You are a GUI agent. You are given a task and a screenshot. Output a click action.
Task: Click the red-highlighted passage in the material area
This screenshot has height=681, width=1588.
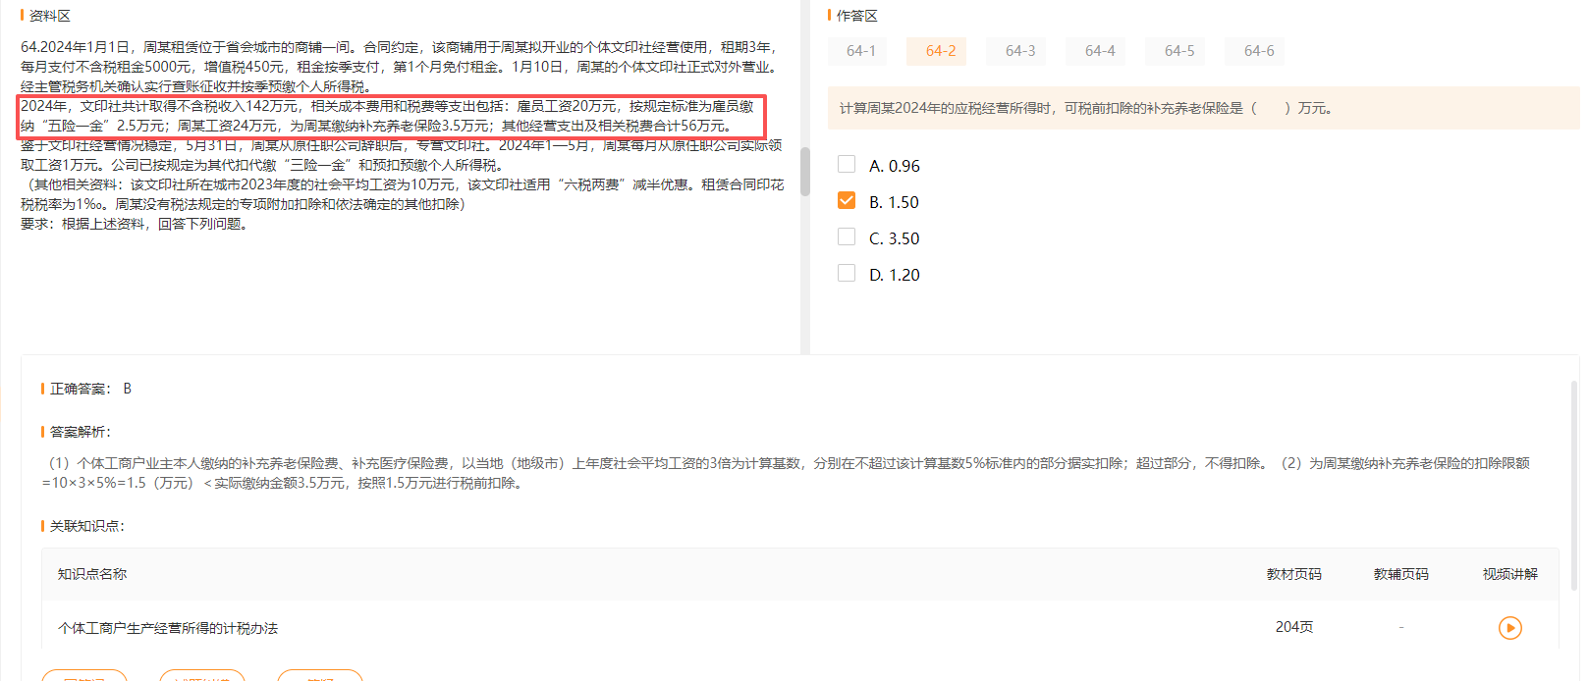[391, 116]
